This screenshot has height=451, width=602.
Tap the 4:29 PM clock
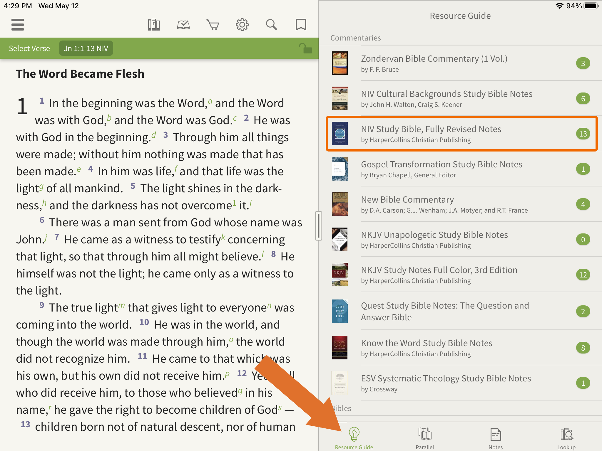pos(18,6)
